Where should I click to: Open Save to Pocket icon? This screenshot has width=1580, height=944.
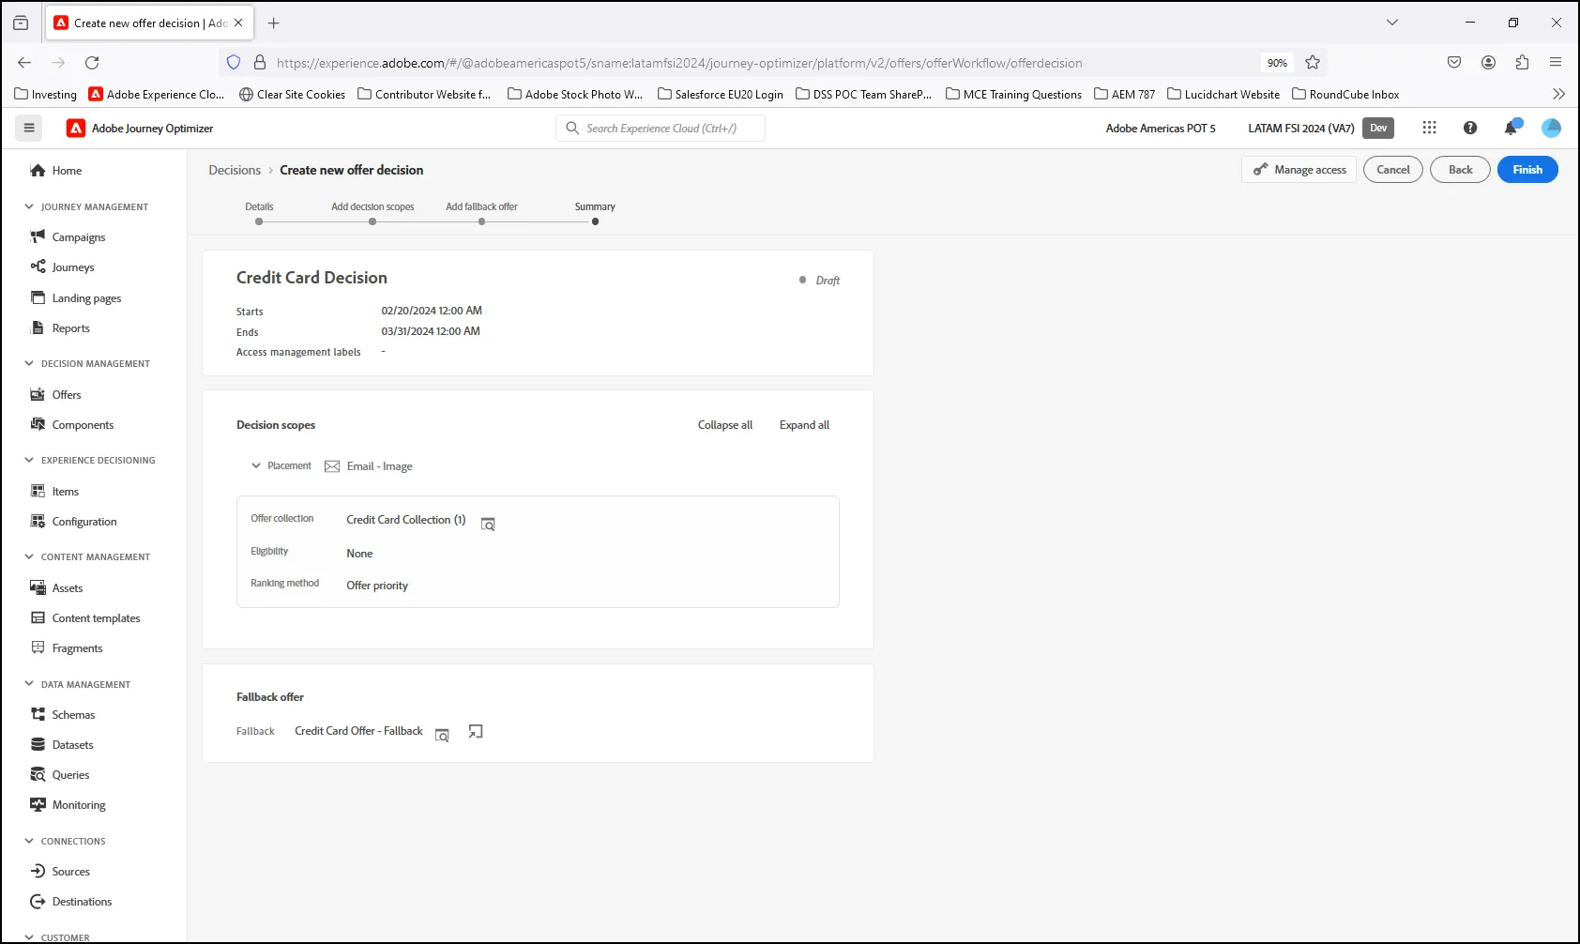click(x=1454, y=63)
